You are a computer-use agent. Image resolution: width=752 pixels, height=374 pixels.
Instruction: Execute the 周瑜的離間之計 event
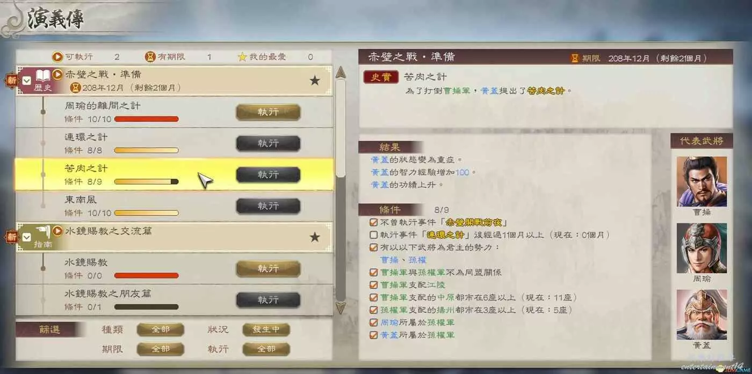268,113
